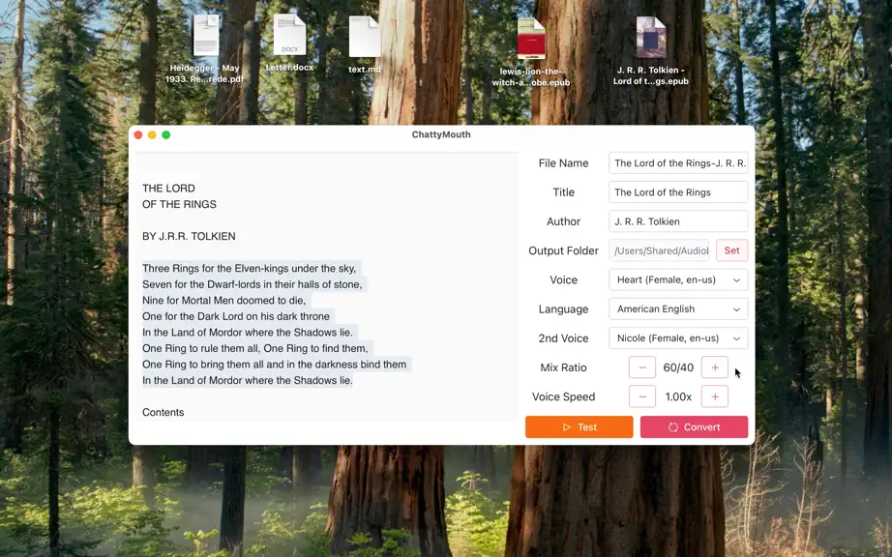The width and height of the screenshot is (892, 557).
Task: Open the 2nd Voice dropdown showing Nicole
Action: click(x=678, y=338)
